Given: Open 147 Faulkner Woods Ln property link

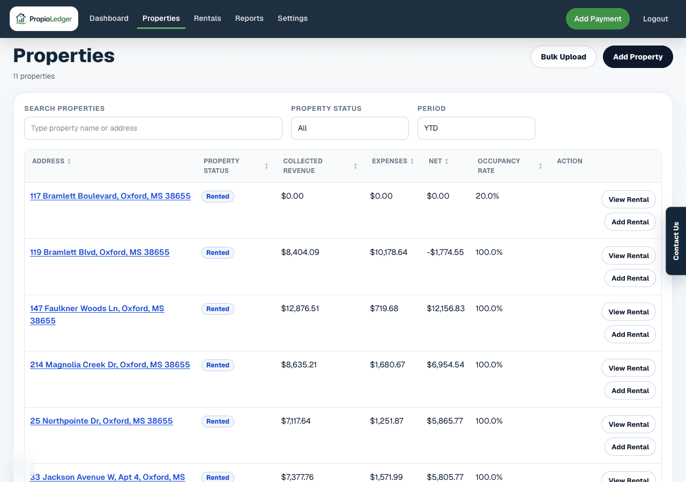Looking at the screenshot, I should [x=97, y=314].
